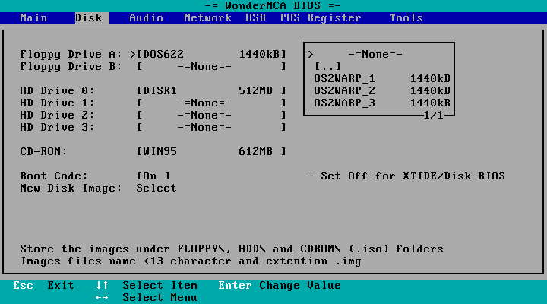The image size is (547, 304).
Task: Click the 1440kB size of DOS622
Action: [259, 54]
